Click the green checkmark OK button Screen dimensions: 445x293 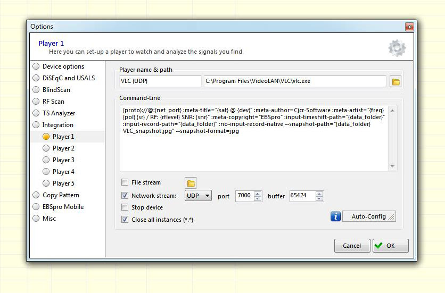[x=391, y=246]
